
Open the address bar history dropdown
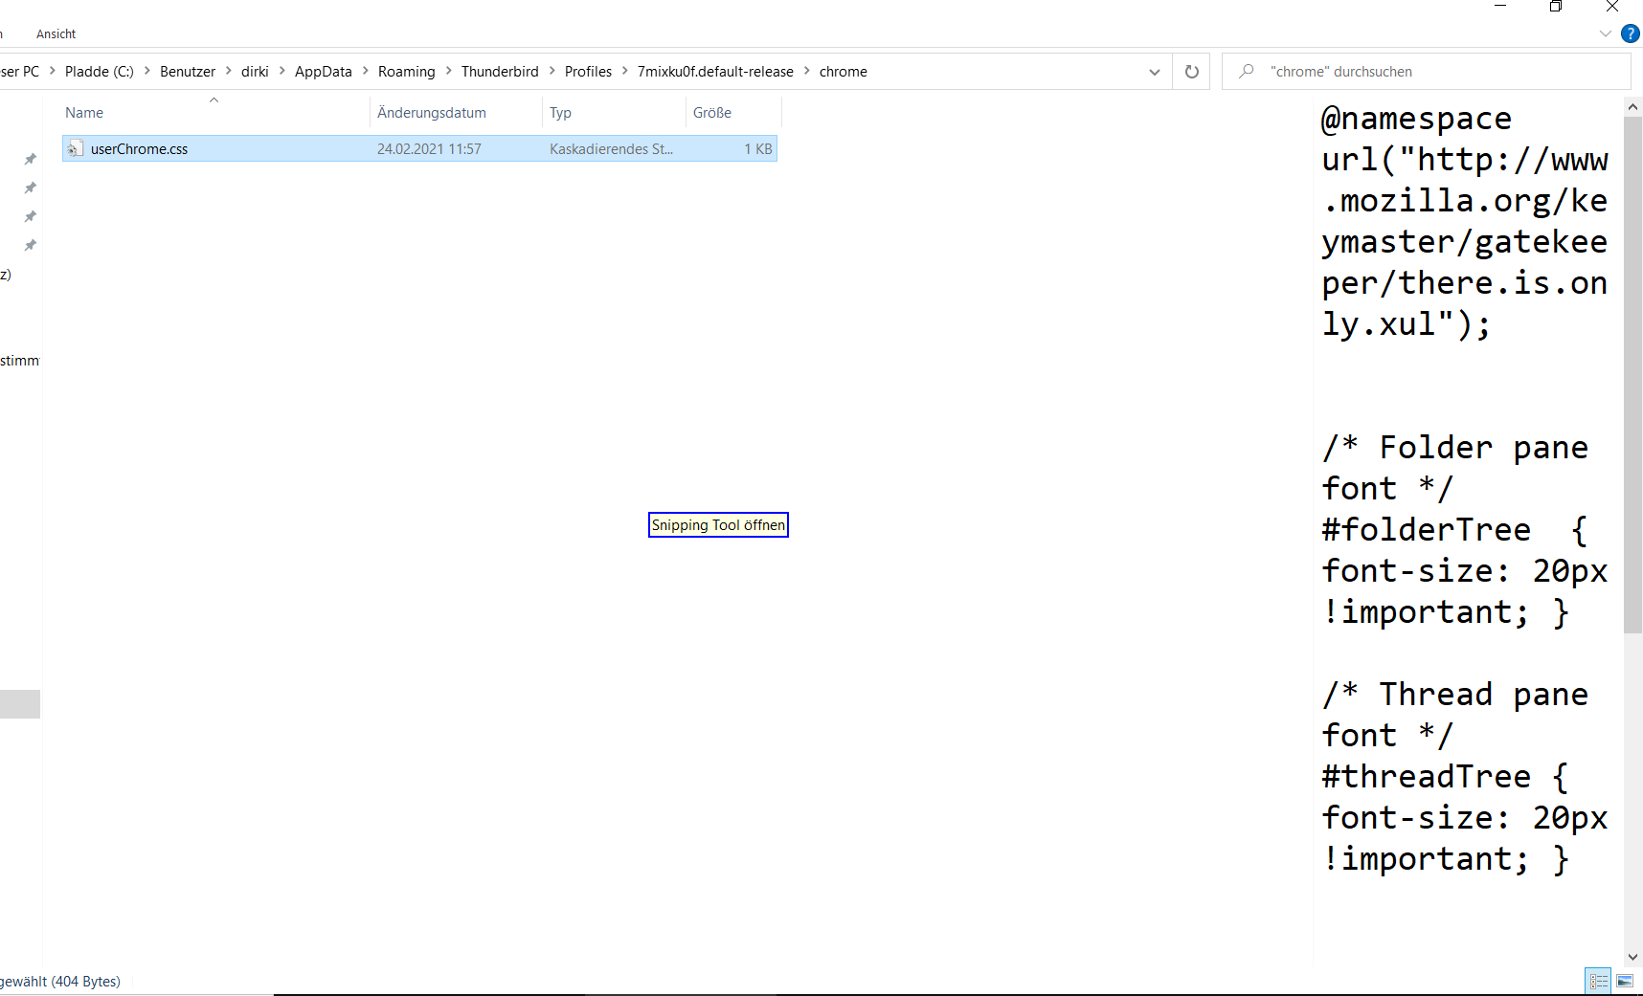pos(1155,72)
